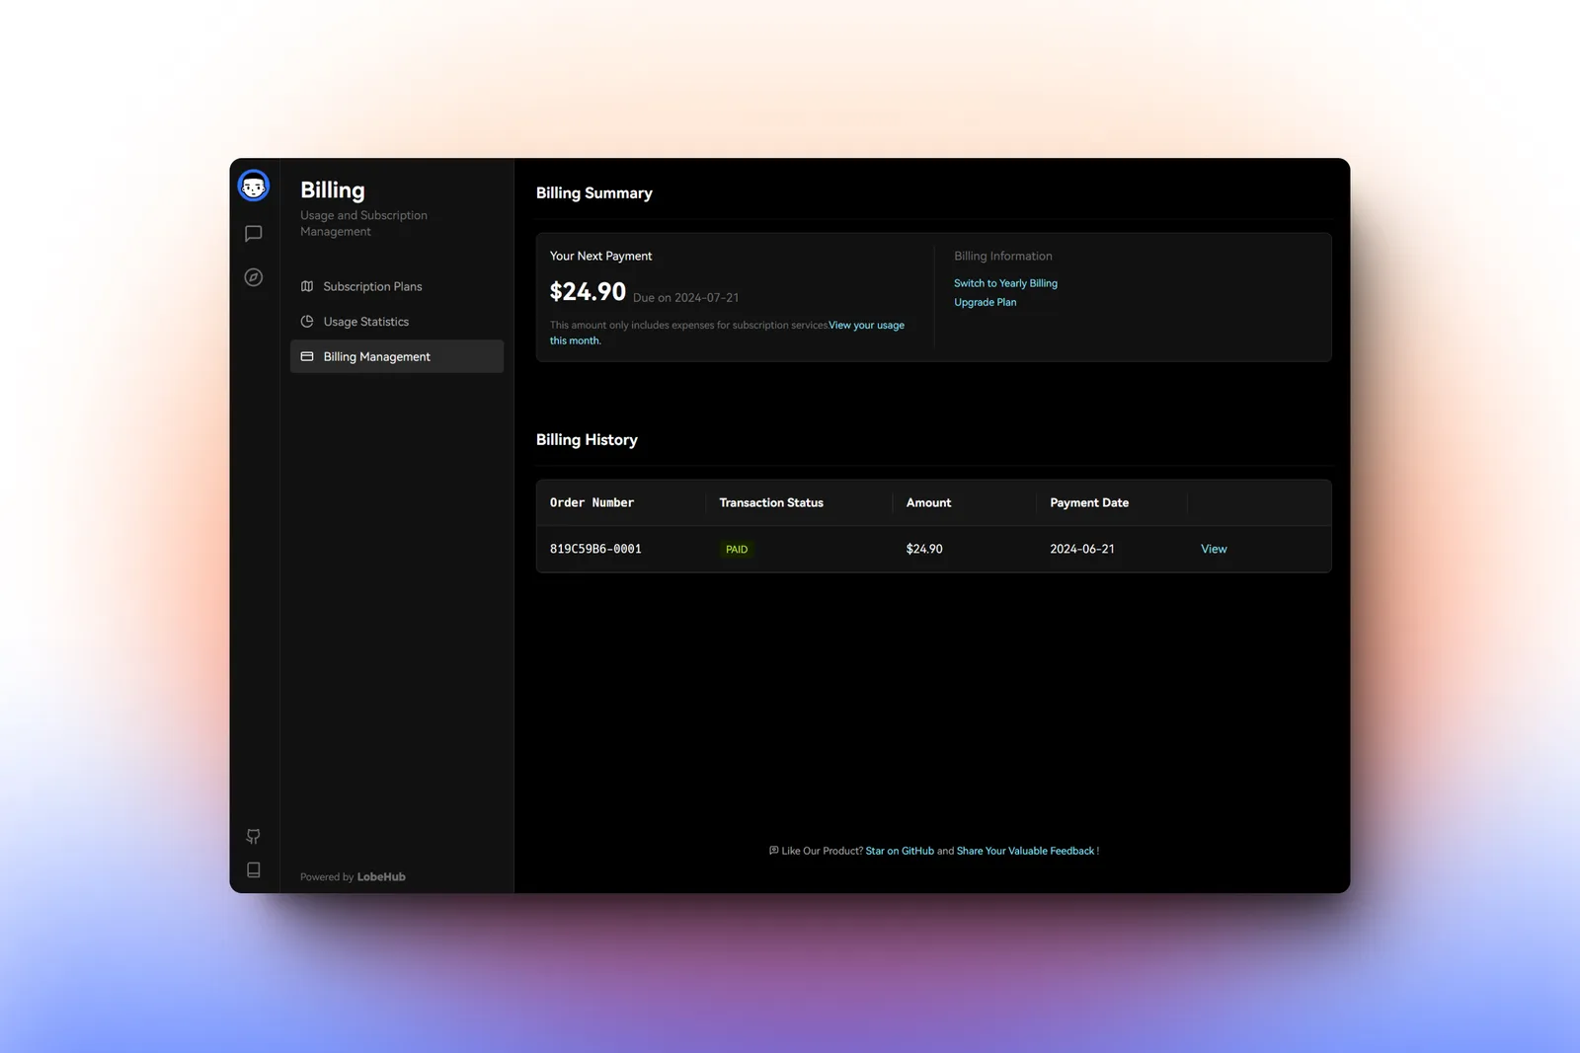Image resolution: width=1580 pixels, height=1053 pixels.
Task: Click the feedback icon before Like Our Product
Action: [774, 851]
